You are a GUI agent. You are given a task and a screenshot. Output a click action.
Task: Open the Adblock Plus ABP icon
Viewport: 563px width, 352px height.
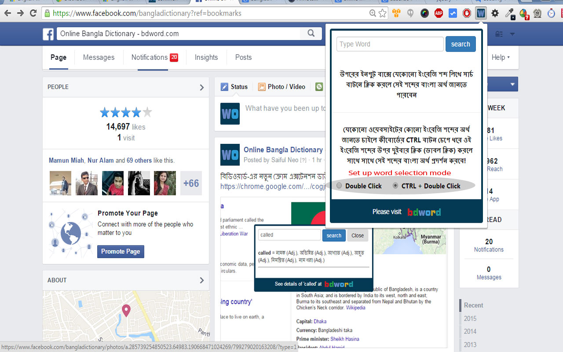pyautogui.click(x=439, y=13)
